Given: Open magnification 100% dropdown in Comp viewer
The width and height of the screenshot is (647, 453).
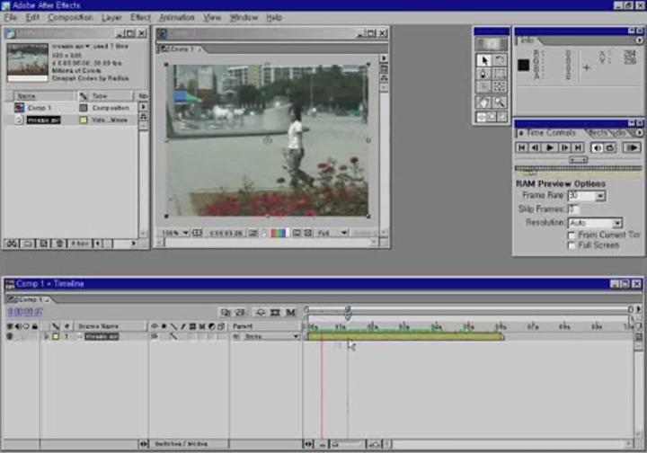Looking at the screenshot, I should 175,233.
